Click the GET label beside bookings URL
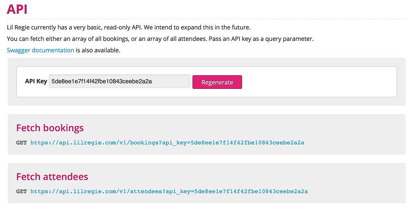Viewport: 413px width, 212px height. 21,143
